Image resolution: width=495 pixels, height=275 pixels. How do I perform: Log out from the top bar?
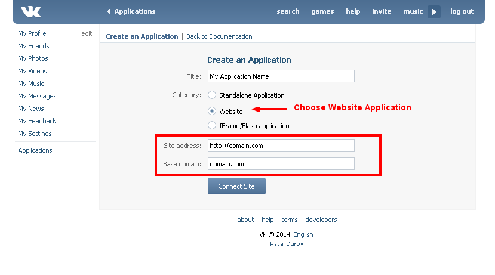[462, 11]
